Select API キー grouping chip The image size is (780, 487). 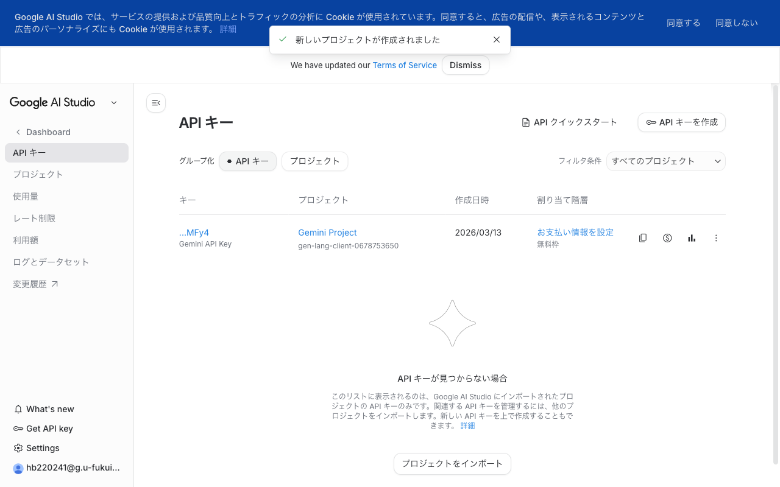247,161
